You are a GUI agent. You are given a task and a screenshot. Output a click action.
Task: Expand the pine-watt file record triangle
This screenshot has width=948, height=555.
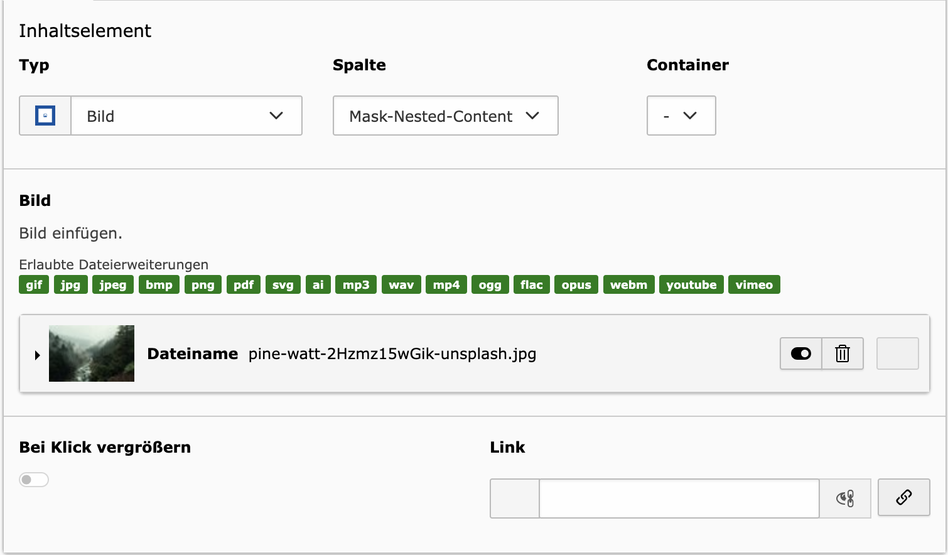coord(37,355)
